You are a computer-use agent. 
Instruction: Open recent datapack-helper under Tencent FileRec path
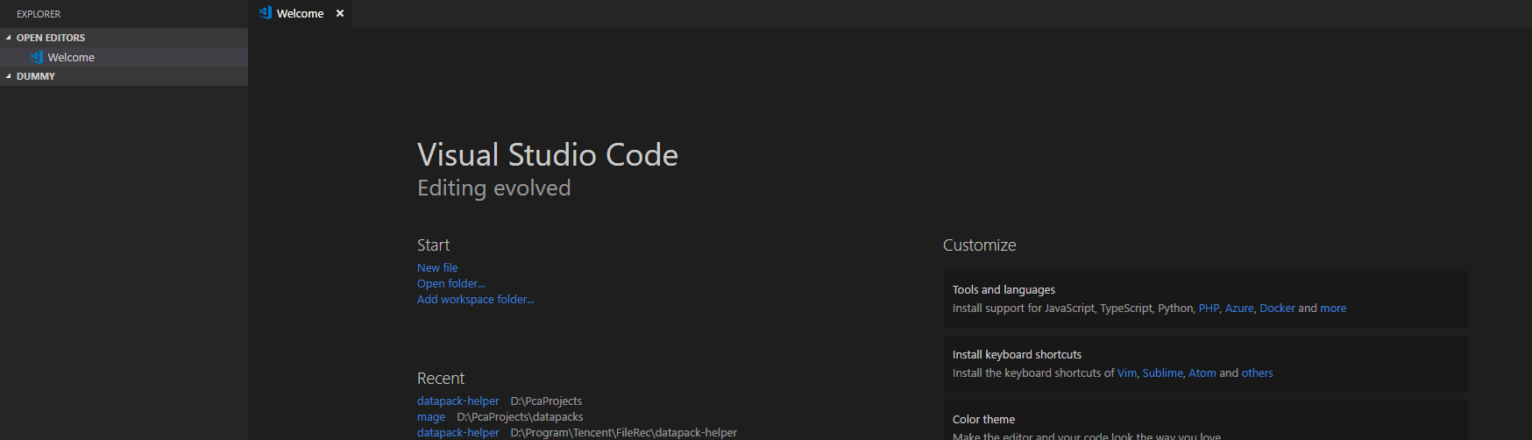tap(457, 432)
